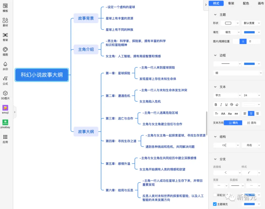The width and height of the screenshot is (265, 209).
Task: Apply strikethrough to text
Action: point(231,105)
